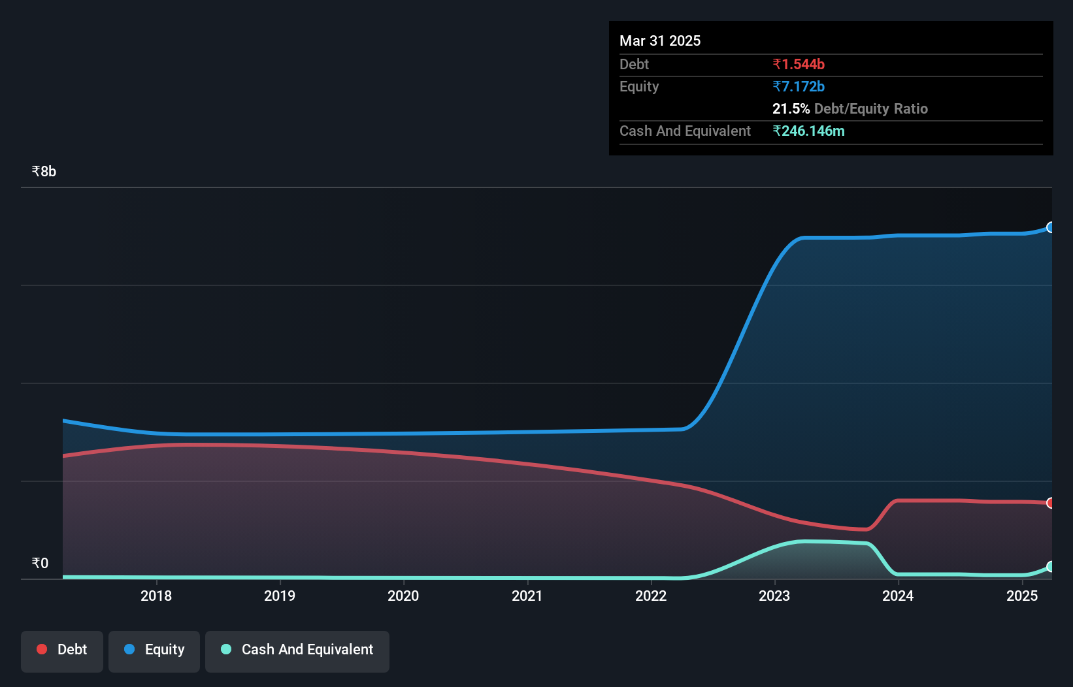Click the 2024 x-axis label
The image size is (1073, 687).
click(898, 596)
